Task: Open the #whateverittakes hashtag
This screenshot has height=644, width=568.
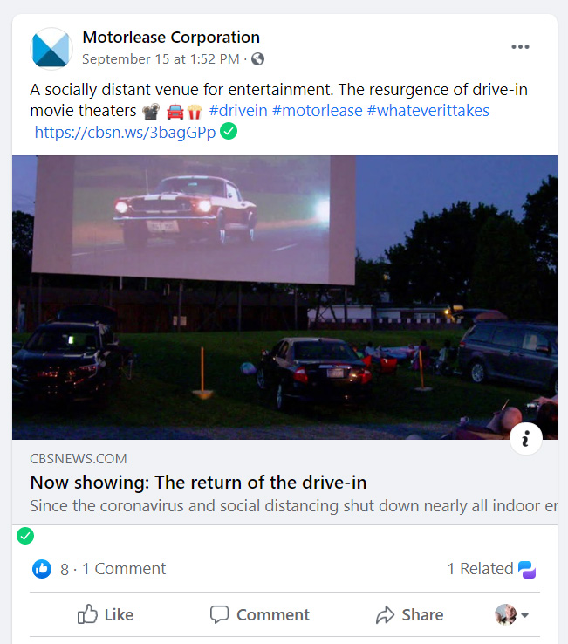Action: (428, 111)
